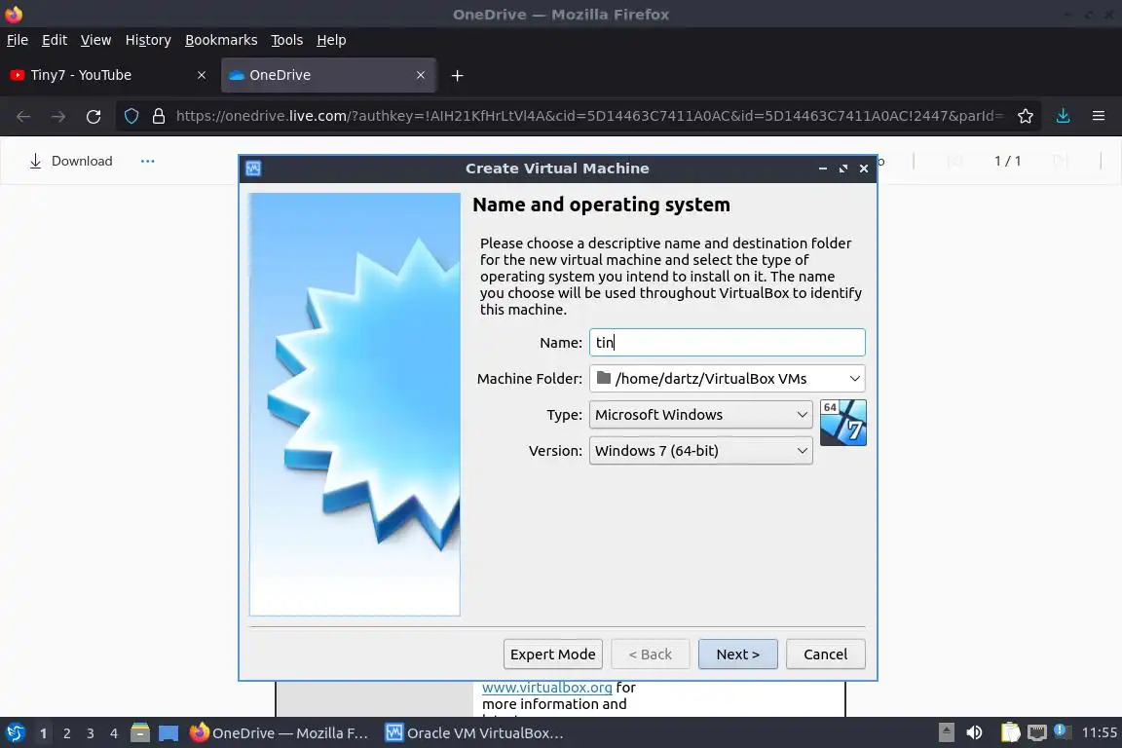Screen dimensions: 1122x748
Task: Open the Type dropdown Microsoft Windows
Action: (x=700, y=415)
